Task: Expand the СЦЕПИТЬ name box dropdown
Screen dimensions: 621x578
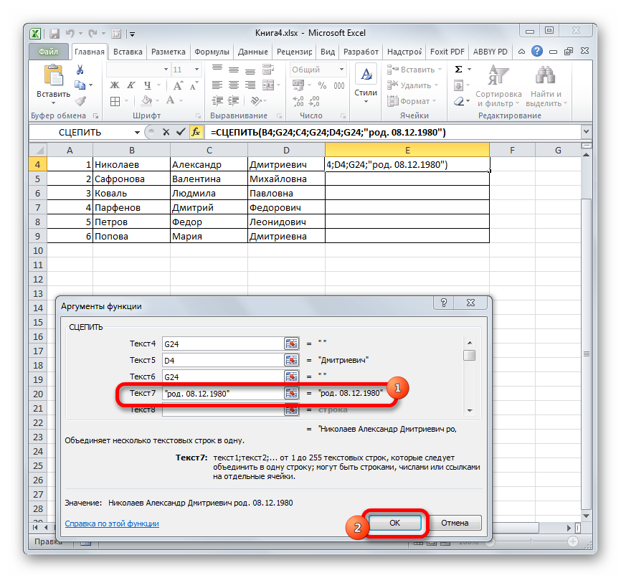Action: pyautogui.click(x=137, y=133)
